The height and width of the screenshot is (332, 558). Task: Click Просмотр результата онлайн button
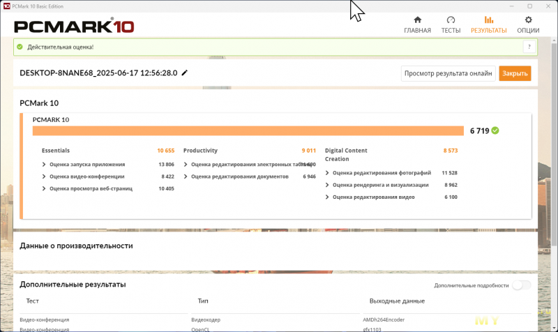tap(448, 73)
